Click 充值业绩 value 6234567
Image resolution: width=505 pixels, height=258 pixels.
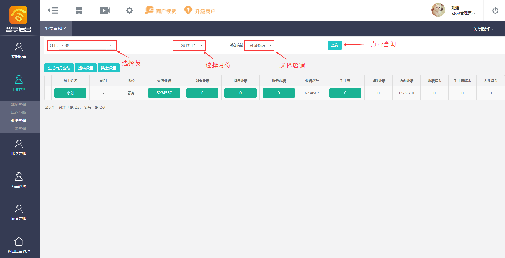pyautogui.click(x=164, y=93)
